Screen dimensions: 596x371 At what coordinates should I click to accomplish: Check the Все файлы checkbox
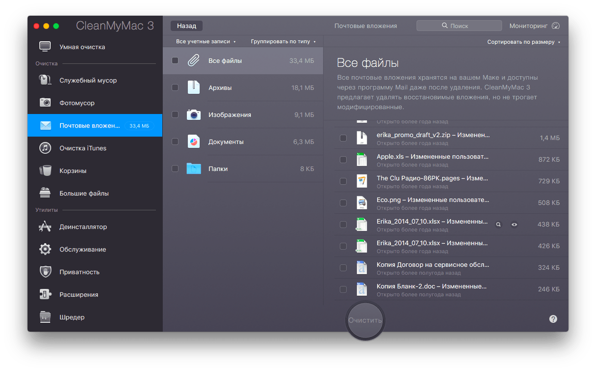pyautogui.click(x=175, y=60)
